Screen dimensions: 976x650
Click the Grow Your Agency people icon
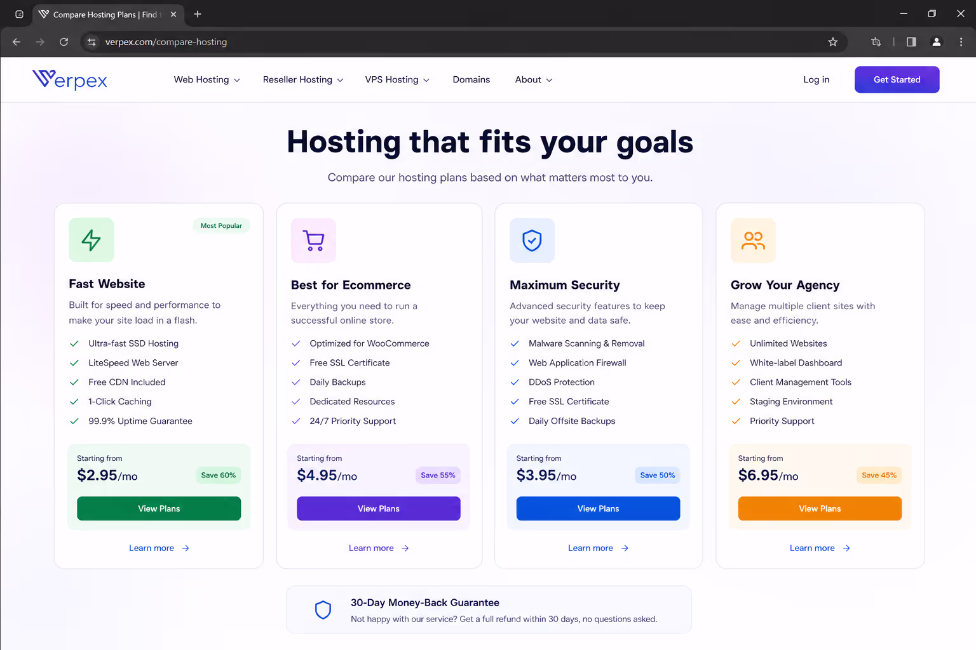pos(753,241)
